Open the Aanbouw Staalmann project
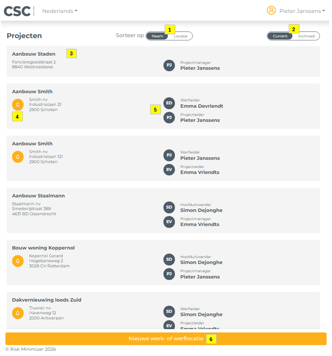 38,196
